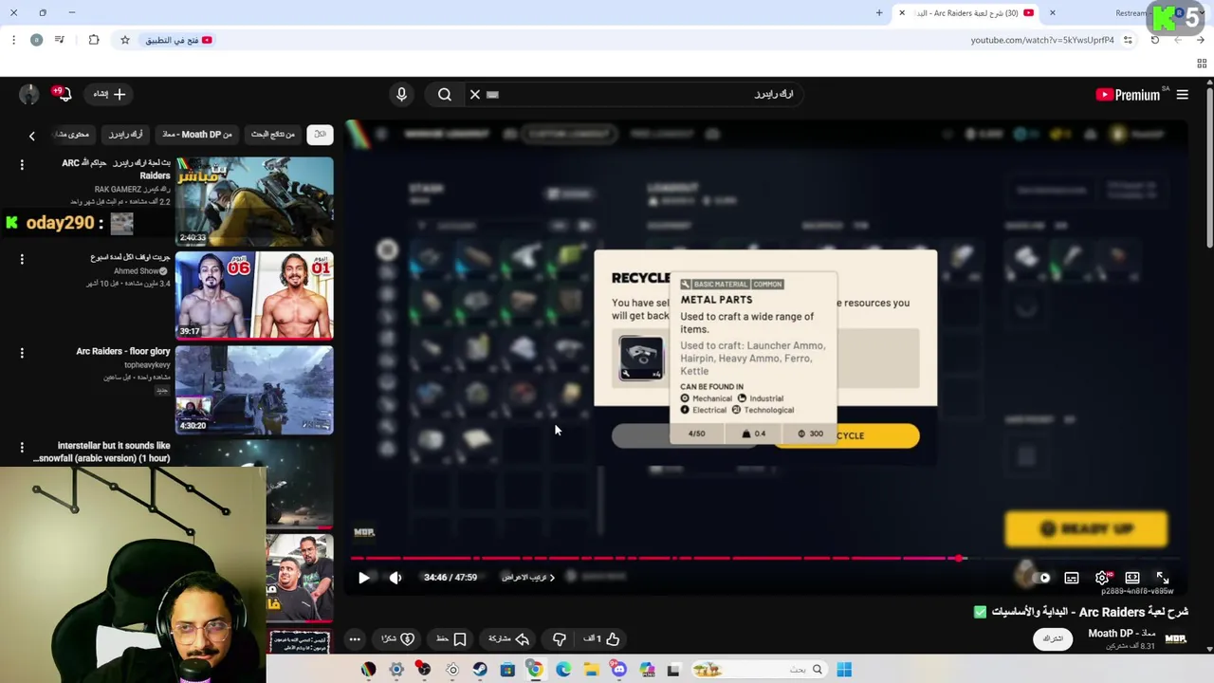Open video settings gear in player
The width and height of the screenshot is (1214, 683).
[1102, 578]
